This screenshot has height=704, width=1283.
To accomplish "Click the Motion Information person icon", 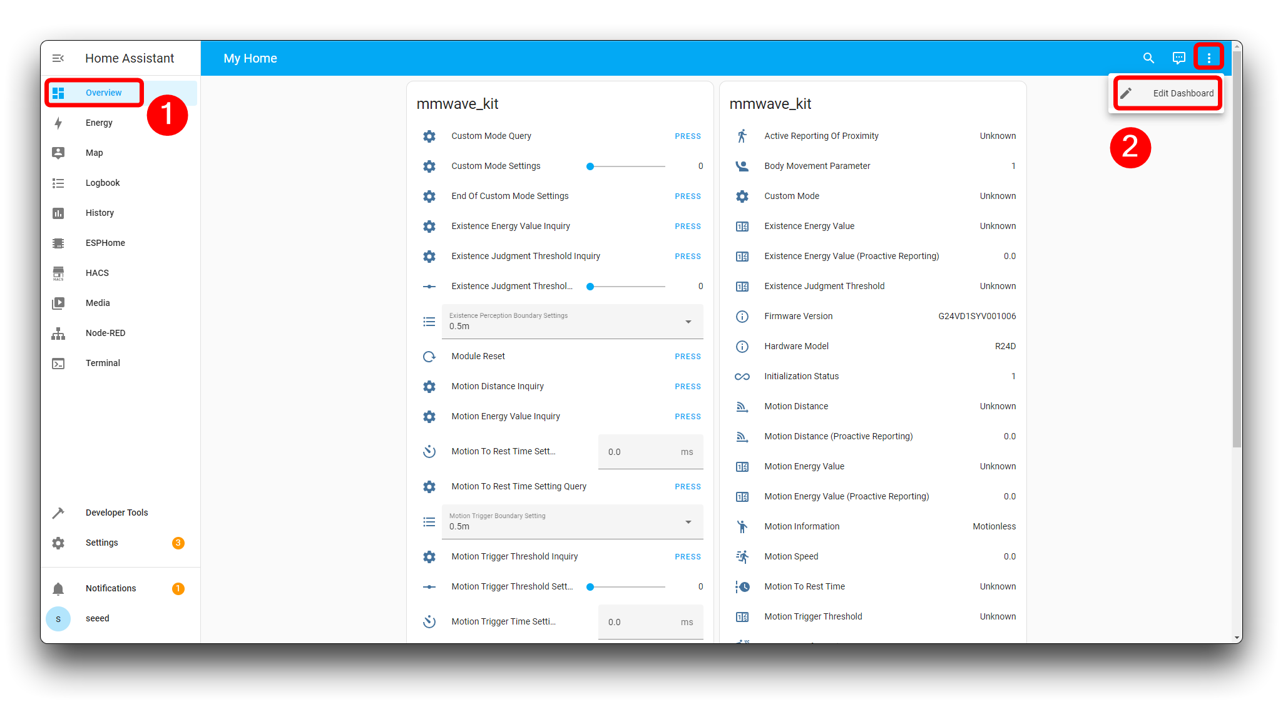I will tap(742, 526).
